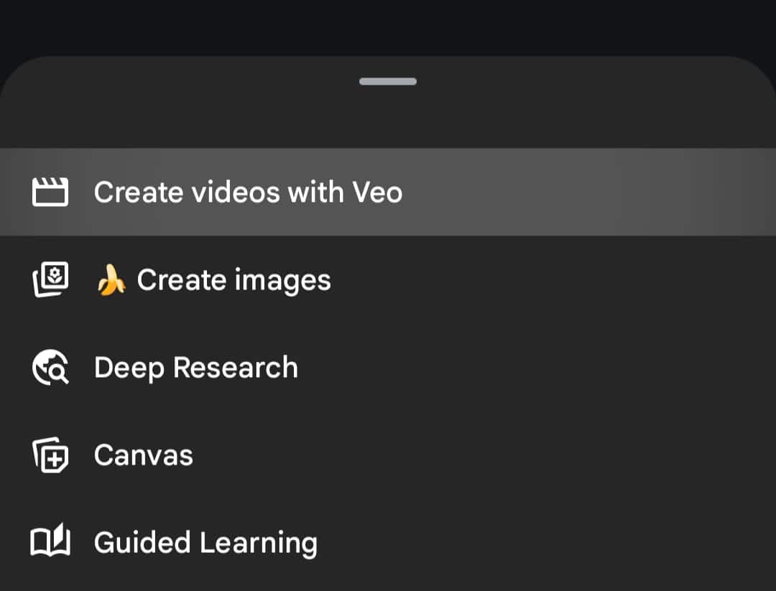Viewport: 776px width, 591px height.
Task: Click the magnifying glass on the Deep Research icon
Action: click(56, 373)
